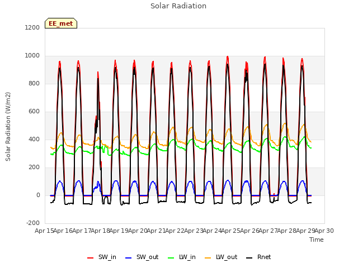
Task: Toggle the SW_out legend entry
Action: 142,257
